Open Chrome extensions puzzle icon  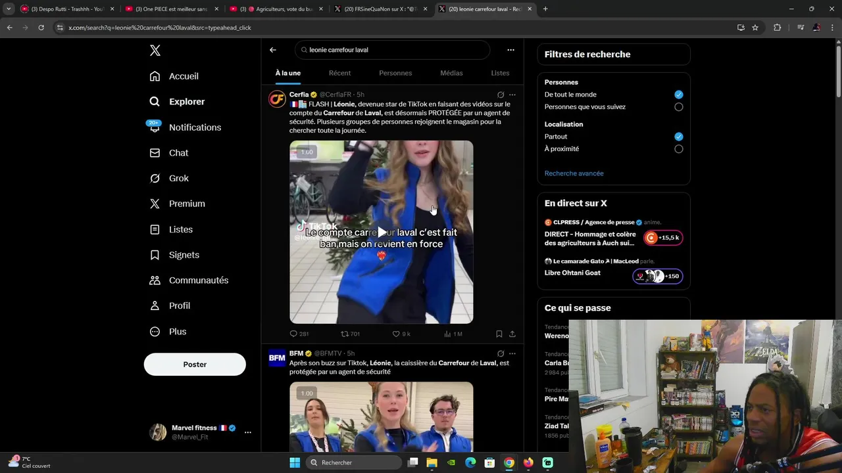coord(778,28)
